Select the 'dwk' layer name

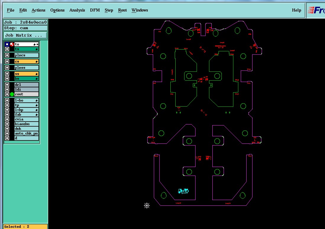(x=26, y=129)
